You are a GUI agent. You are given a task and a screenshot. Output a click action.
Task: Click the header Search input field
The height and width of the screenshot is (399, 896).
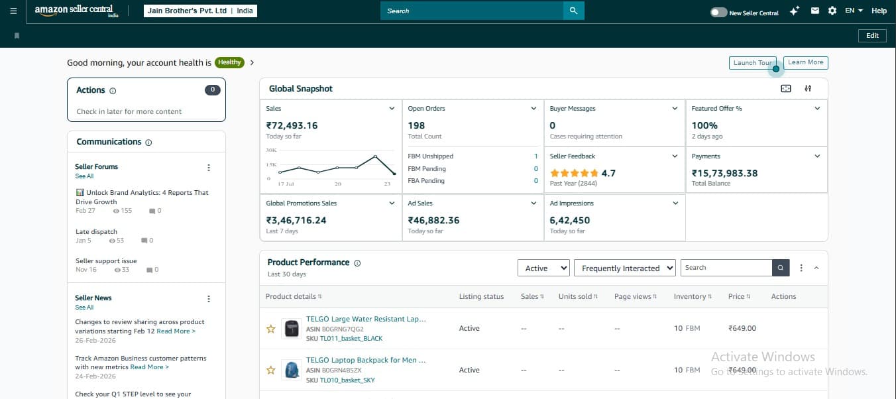pos(472,11)
